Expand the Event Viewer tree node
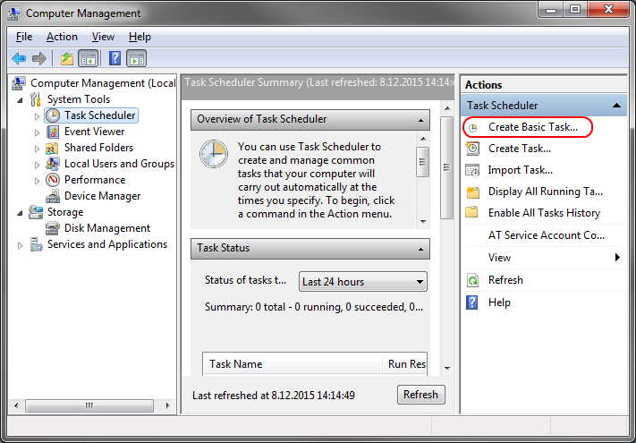The width and height of the screenshot is (636, 443). click(x=37, y=132)
